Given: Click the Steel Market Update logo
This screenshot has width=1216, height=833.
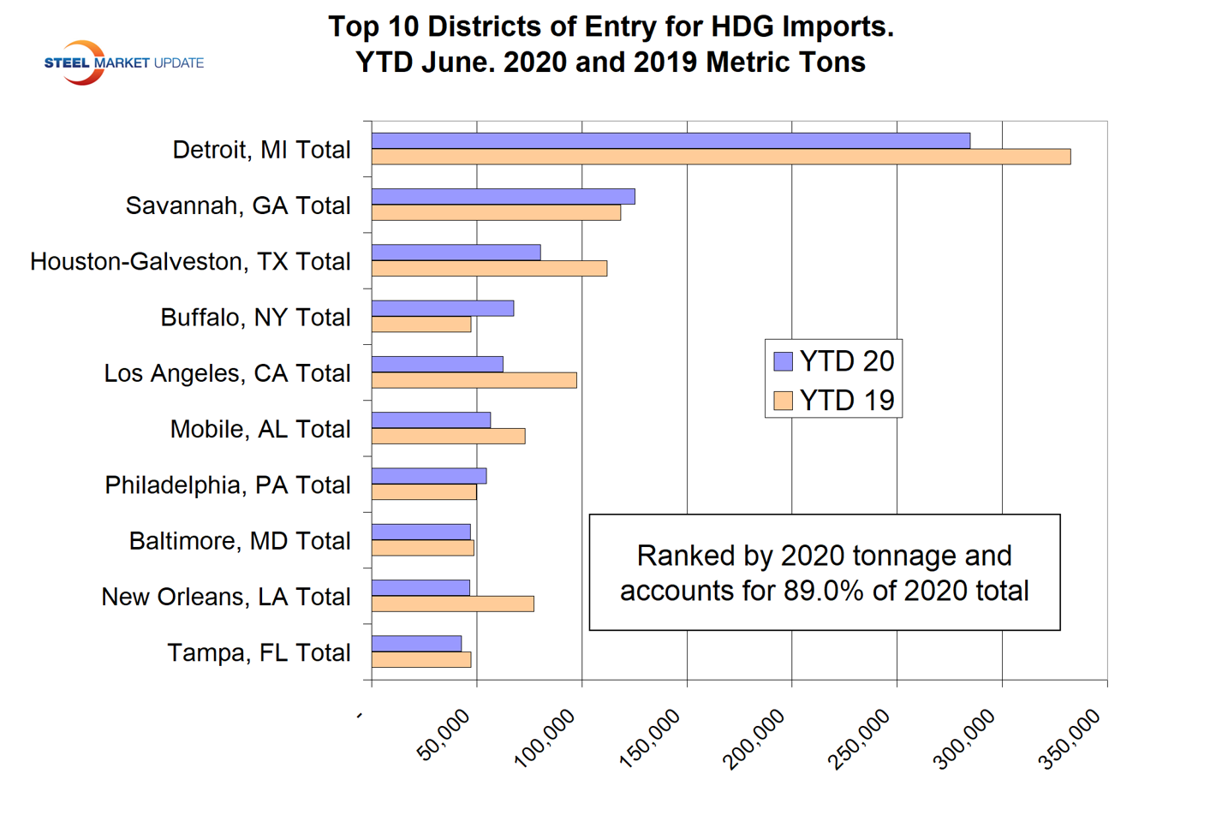Looking at the screenshot, I should tap(123, 62).
